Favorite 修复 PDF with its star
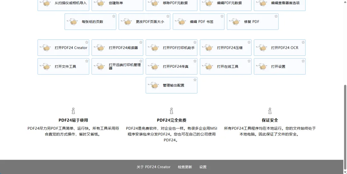 click(x=276, y=16)
